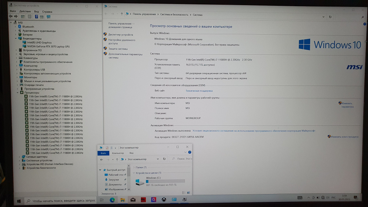The width and height of the screenshot is (368, 207).
Task: Open Вид tab in Explorer
Action: (x=131, y=153)
